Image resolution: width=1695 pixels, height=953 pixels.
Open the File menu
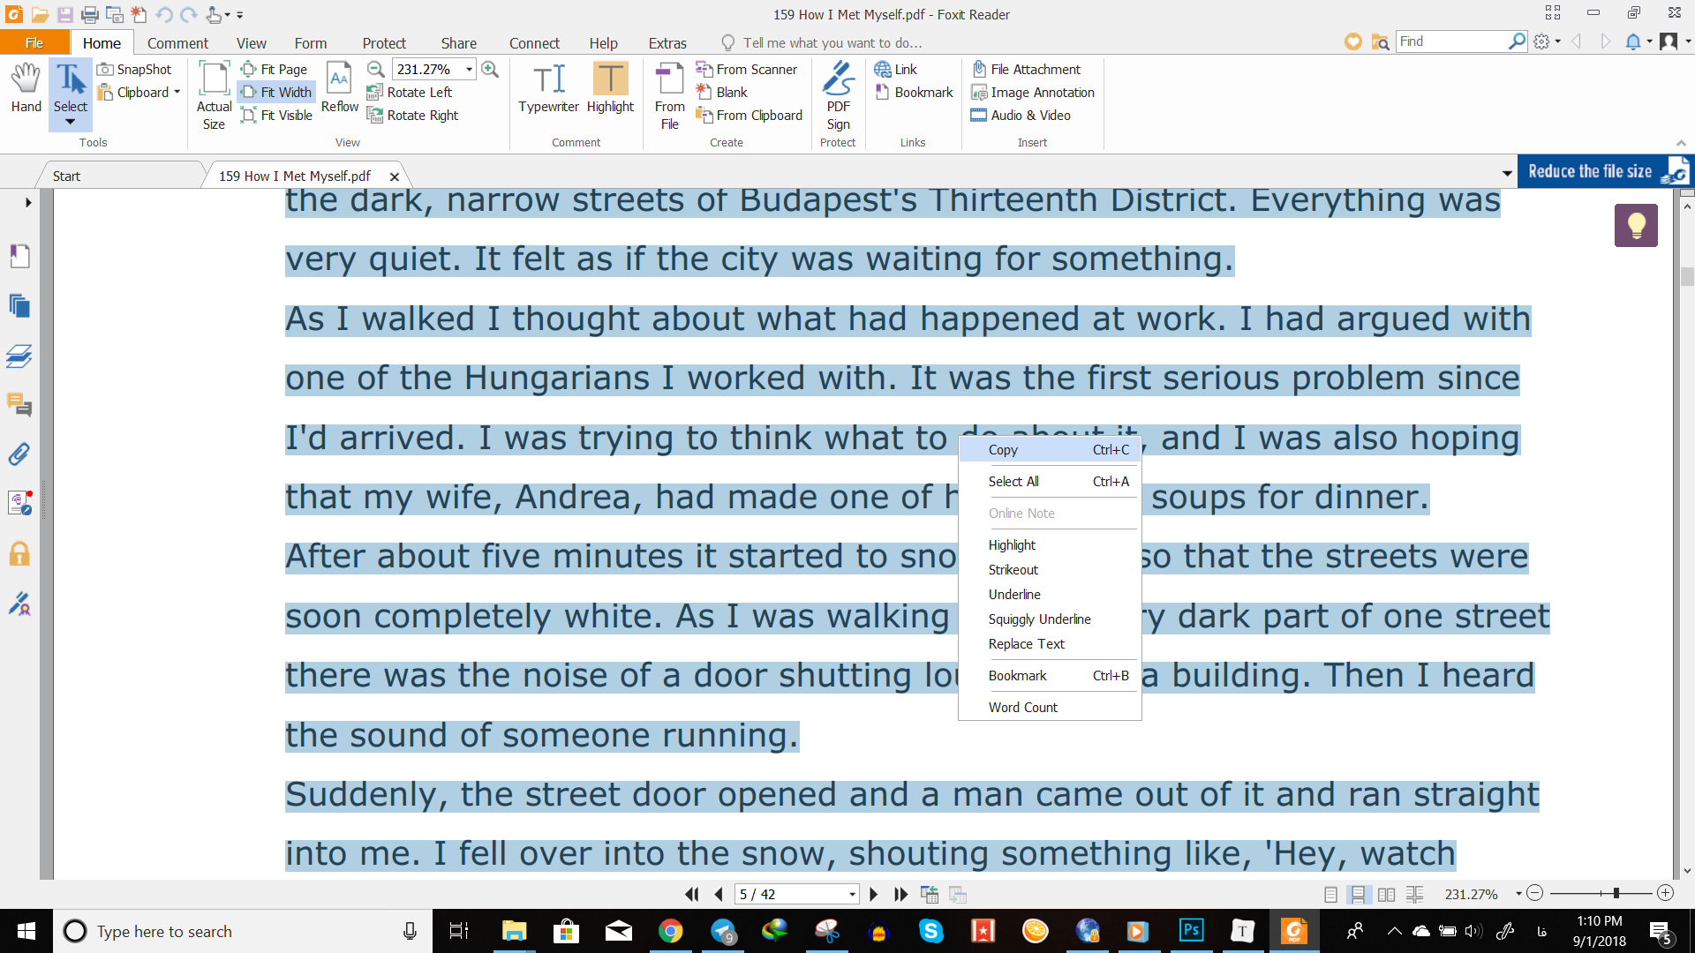[34, 42]
